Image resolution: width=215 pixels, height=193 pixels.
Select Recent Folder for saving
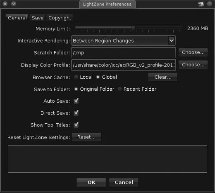[x=119, y=89]
